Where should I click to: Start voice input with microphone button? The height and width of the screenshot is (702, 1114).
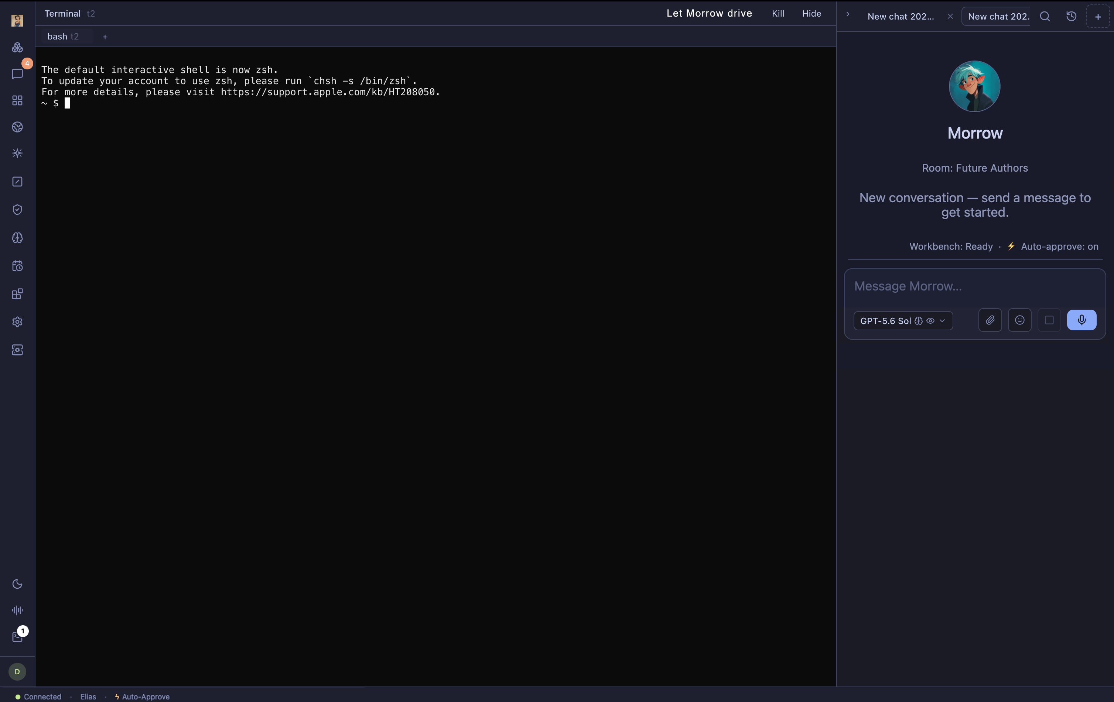tap(1081, 320)
